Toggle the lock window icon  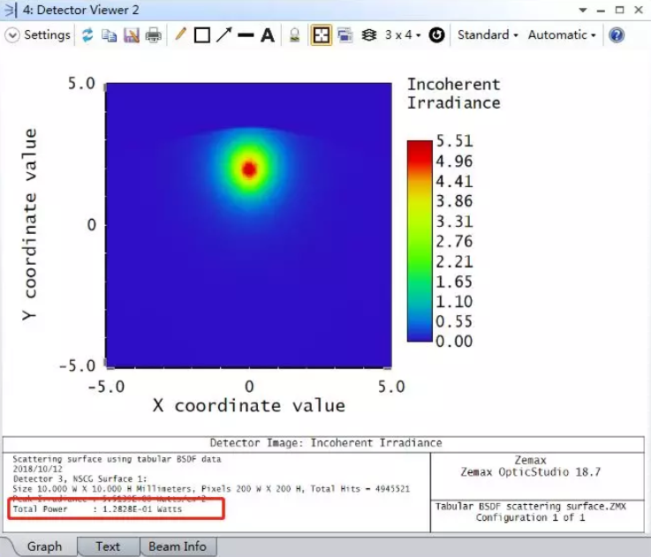tap(295, 35)
